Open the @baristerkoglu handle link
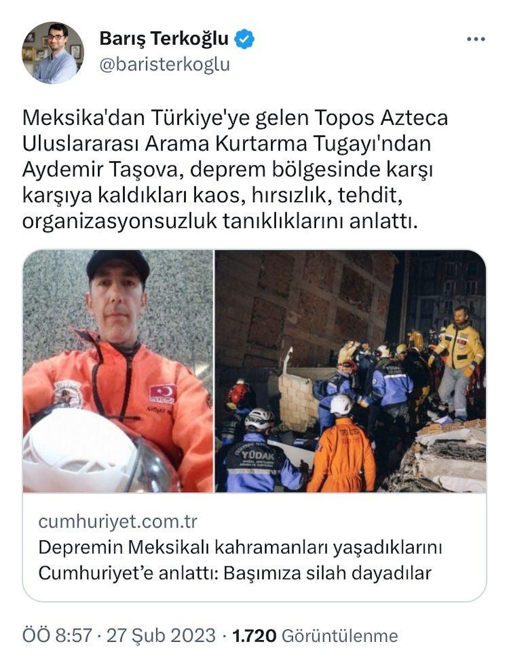Viewport: 509px width, 661px height. 165,64
